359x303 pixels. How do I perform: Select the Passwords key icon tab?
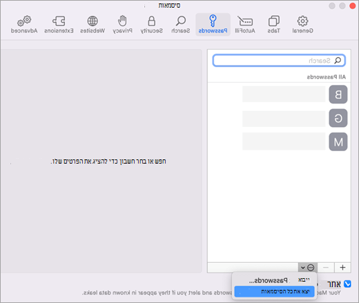213,24
